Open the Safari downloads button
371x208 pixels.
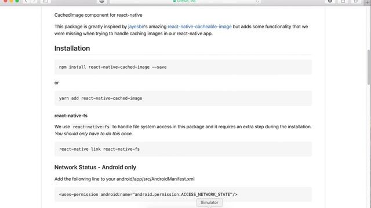(x=330, y=1)
